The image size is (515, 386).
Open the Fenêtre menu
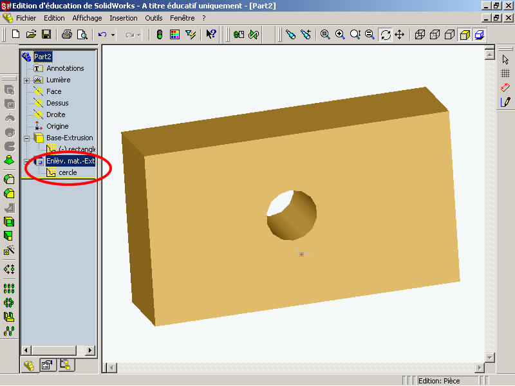point(182,18)
